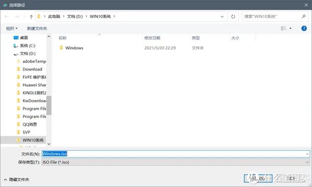Open the view options dropdown arrow
The height and width of the screenshot is (187, 312).
pos(291,28)
